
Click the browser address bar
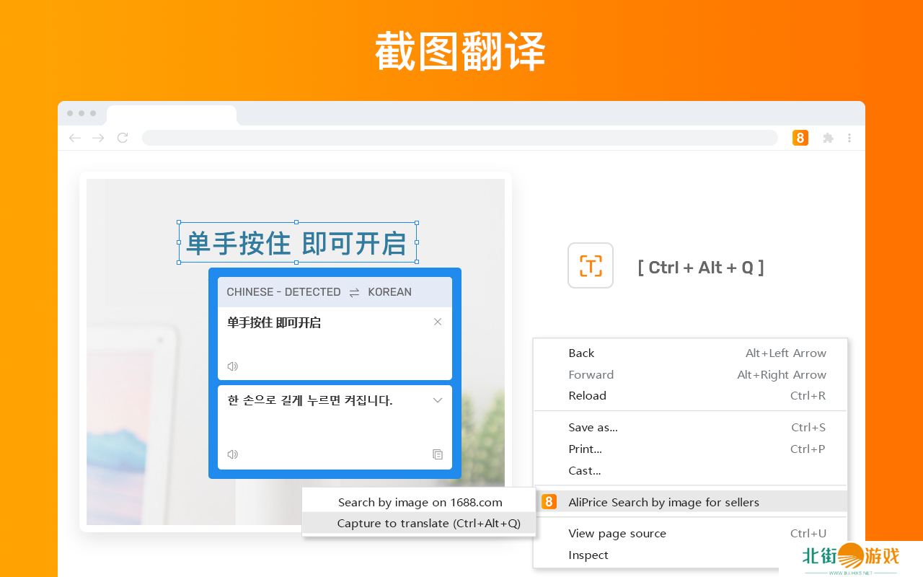point(459,138)
